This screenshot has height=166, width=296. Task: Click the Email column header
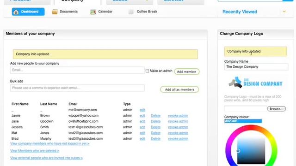click(x=73, y=104)
